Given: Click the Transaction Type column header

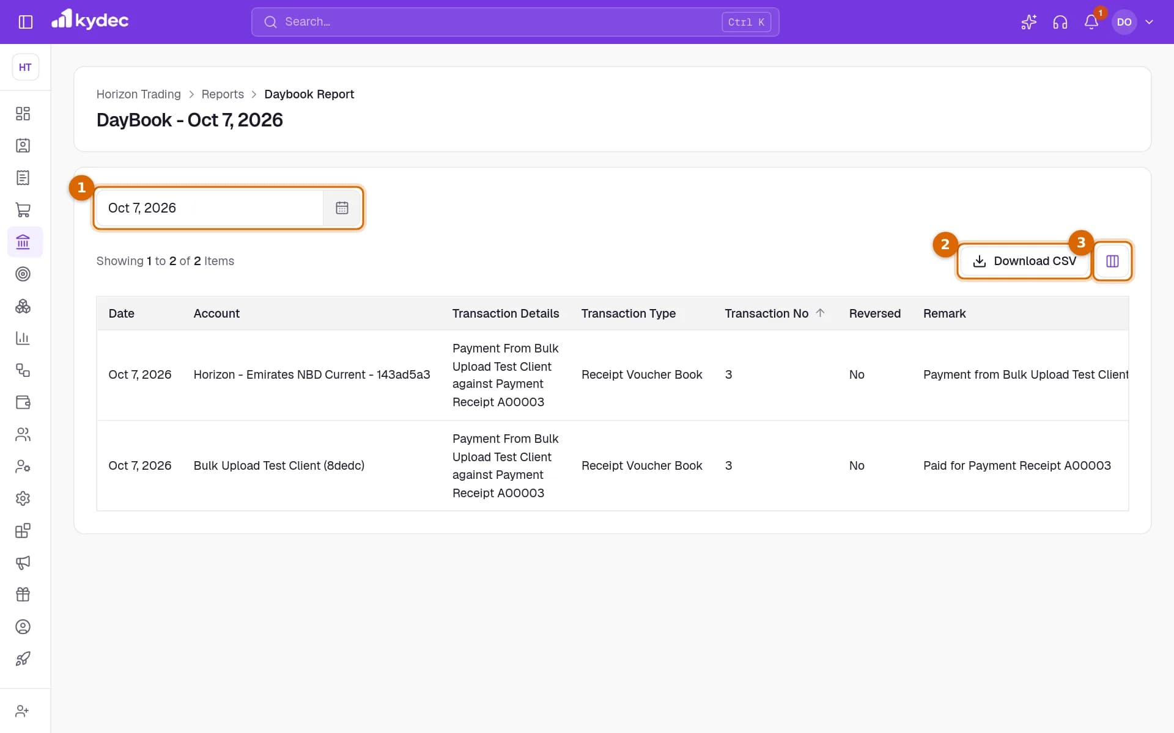Looking at the screenshot, I should [628, 313].
